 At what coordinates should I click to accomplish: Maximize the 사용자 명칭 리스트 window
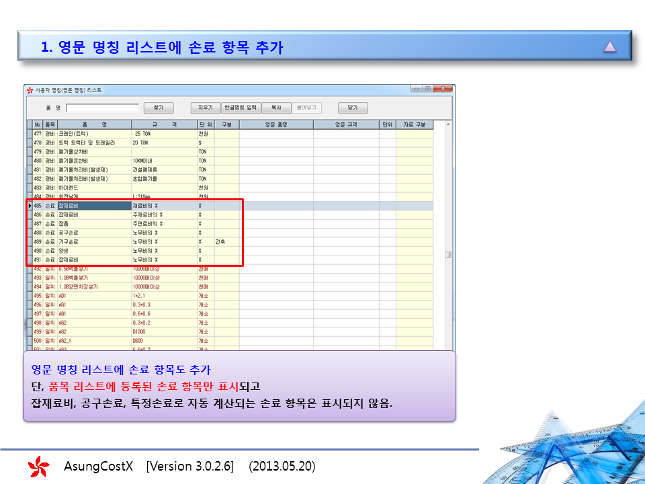pyautogui.click(x=427, y=89)
